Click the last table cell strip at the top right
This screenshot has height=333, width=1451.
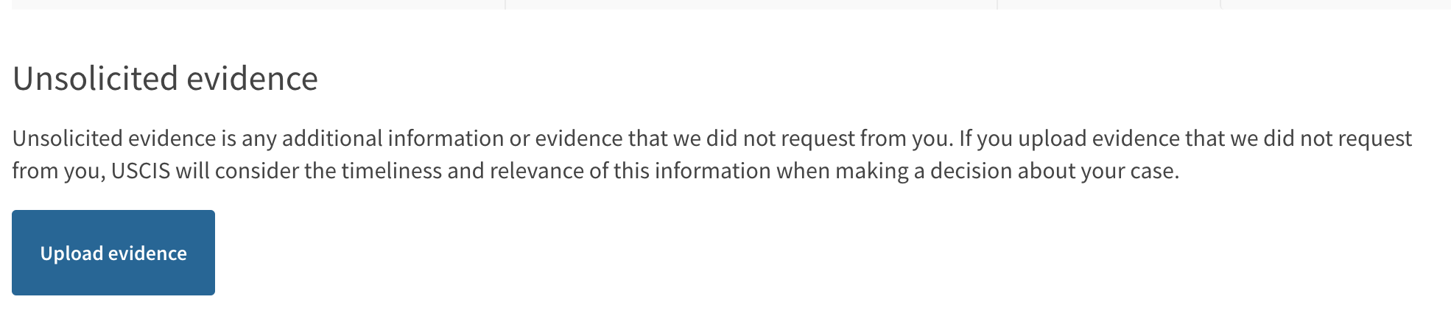[1336, 4]
